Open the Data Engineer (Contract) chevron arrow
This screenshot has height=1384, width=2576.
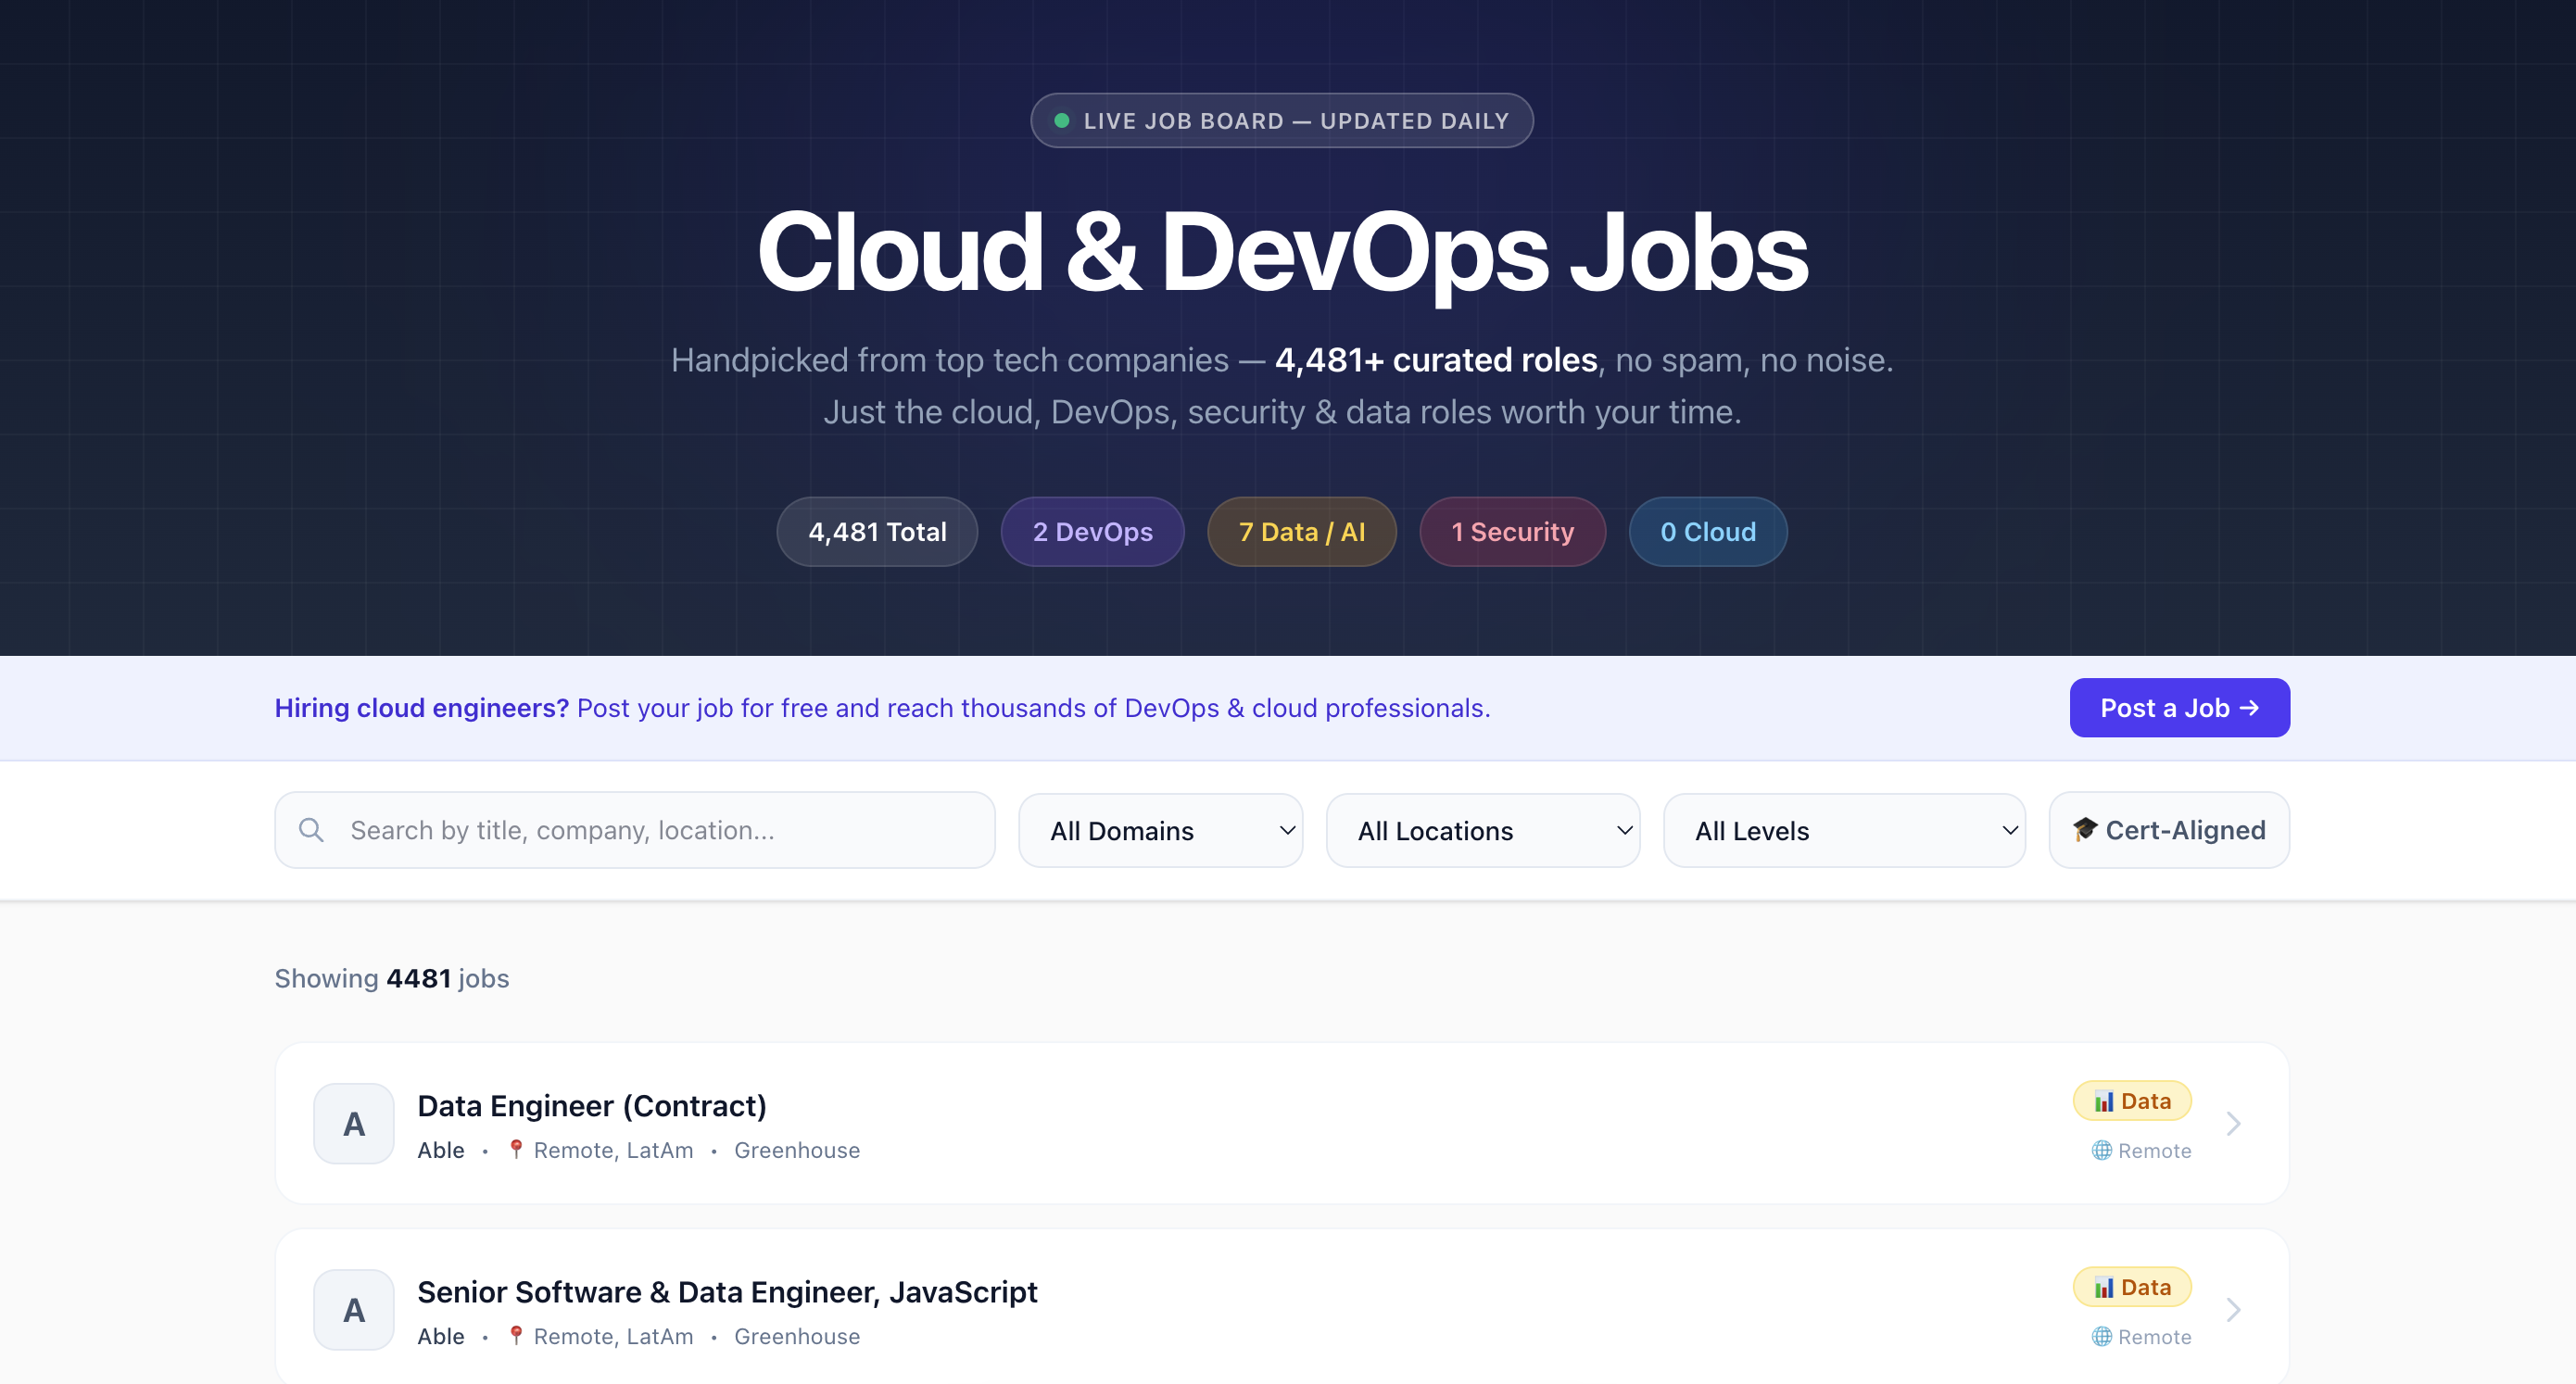tap(2234, 1124)
